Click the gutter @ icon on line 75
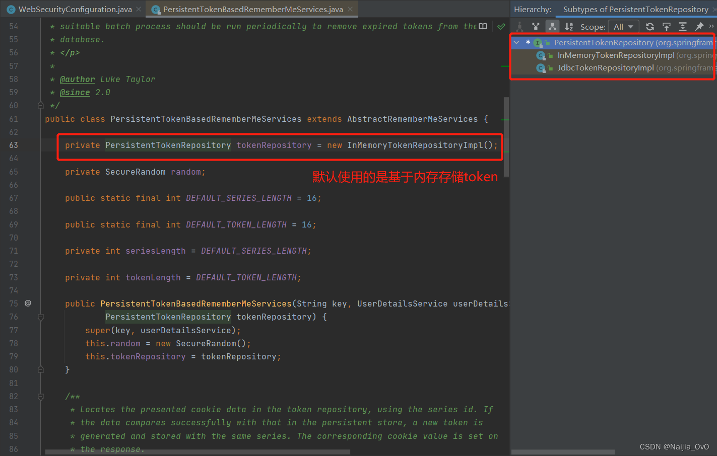Image resolution: width=717 pixels, height=456 pixels. [x=28, y=303]
